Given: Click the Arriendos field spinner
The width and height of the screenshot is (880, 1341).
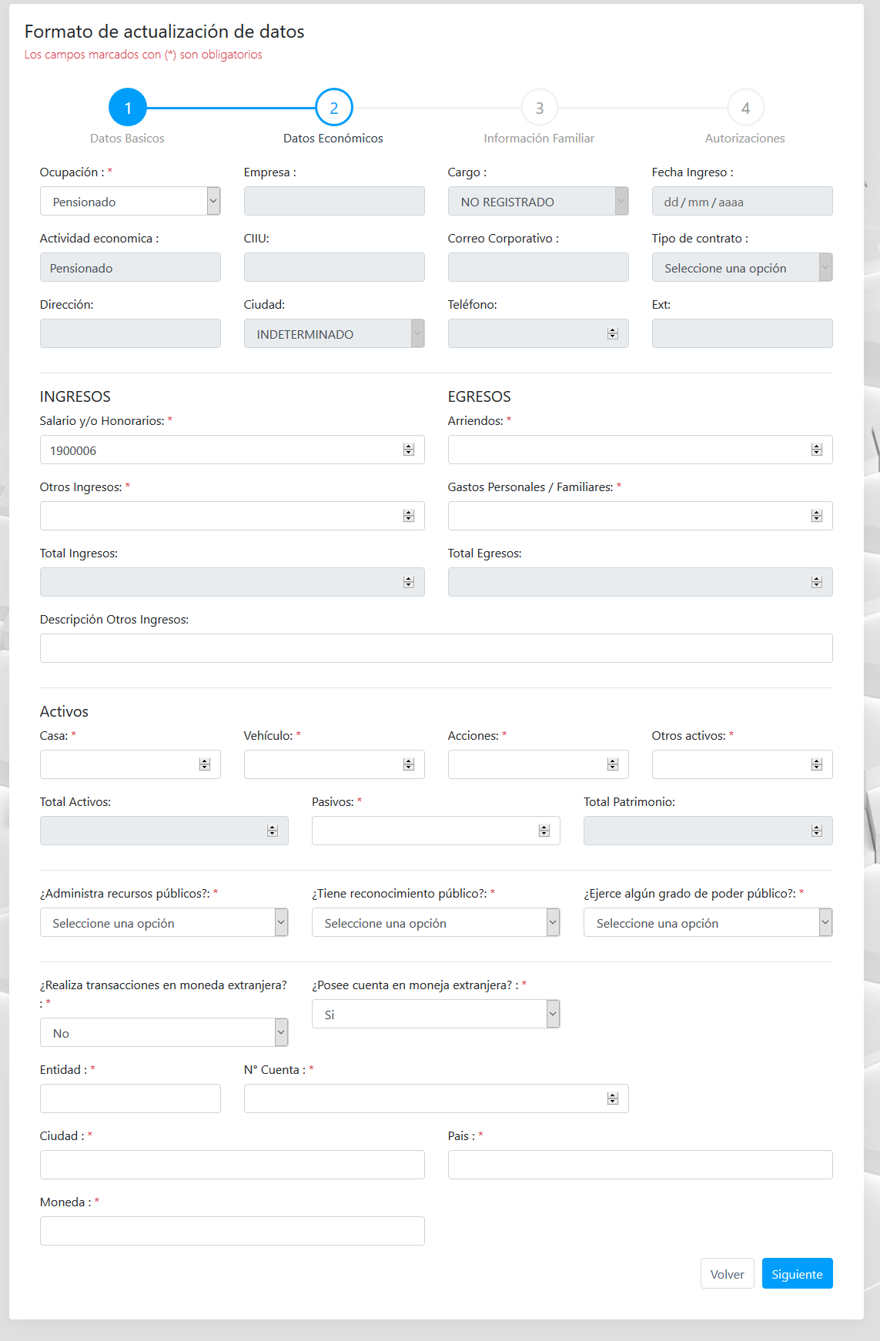Looking at the screenshot, I should click(816, 450).
